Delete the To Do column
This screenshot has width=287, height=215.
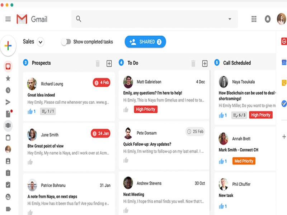point(193,63)
